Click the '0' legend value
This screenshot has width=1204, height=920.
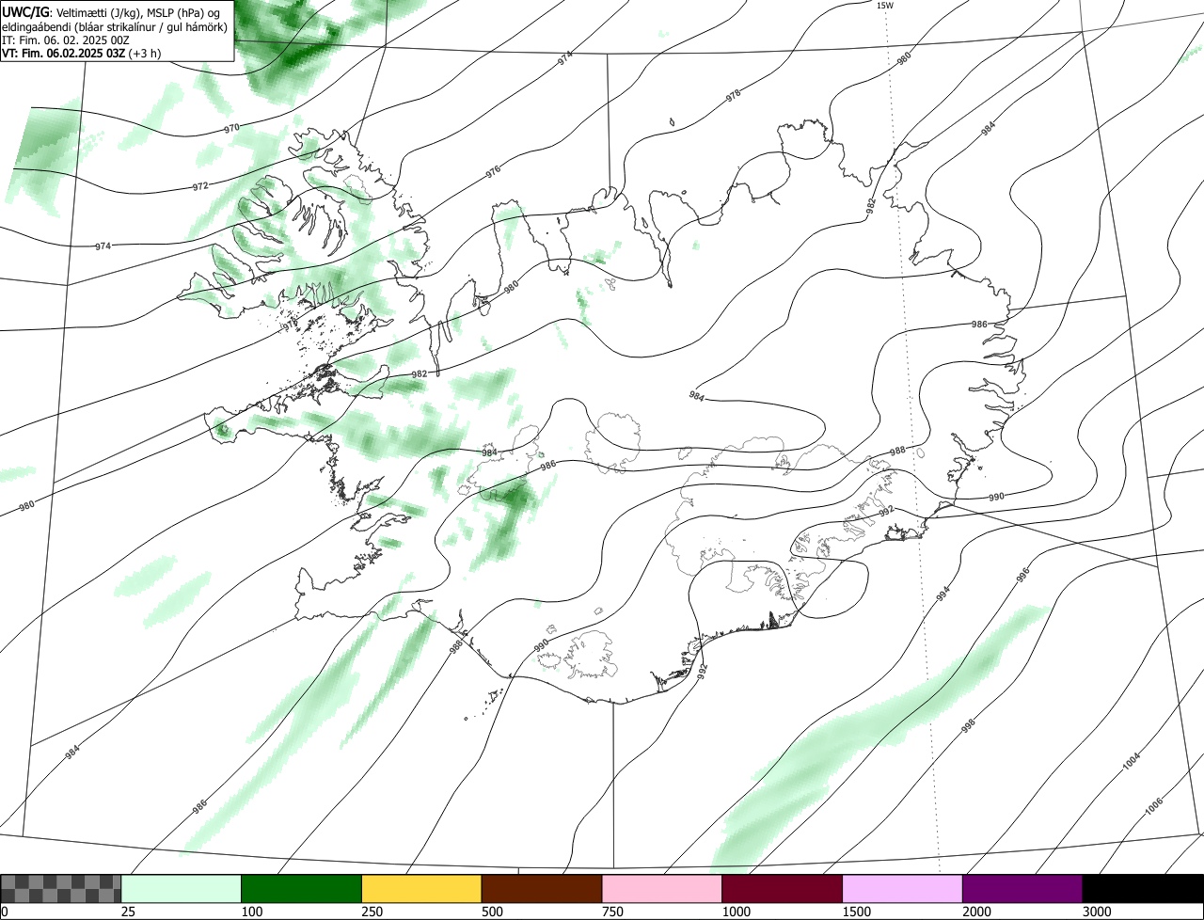5,912
